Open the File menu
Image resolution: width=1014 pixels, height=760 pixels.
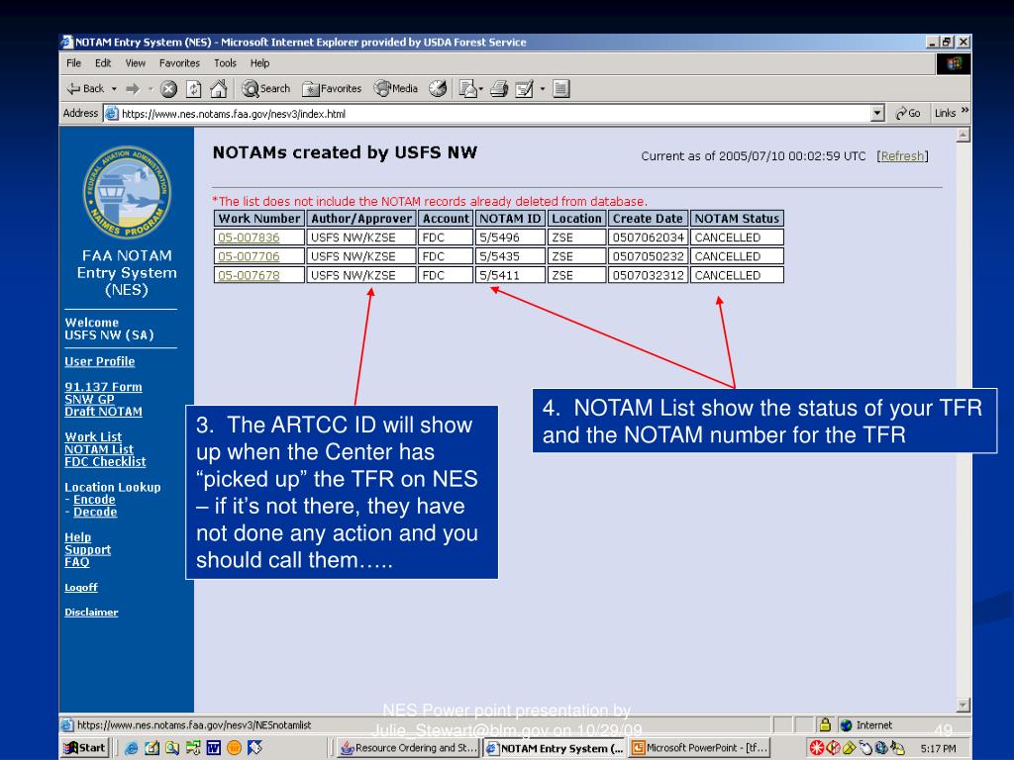point(73,63)
